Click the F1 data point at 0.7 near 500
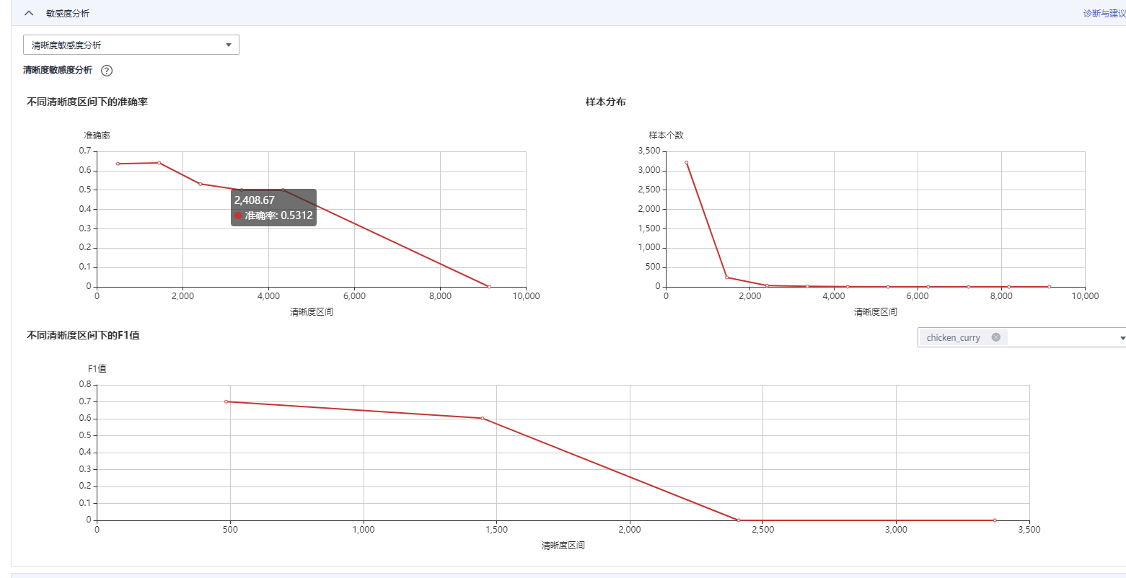Viewport: 1126px width, 578px height. 226,401
